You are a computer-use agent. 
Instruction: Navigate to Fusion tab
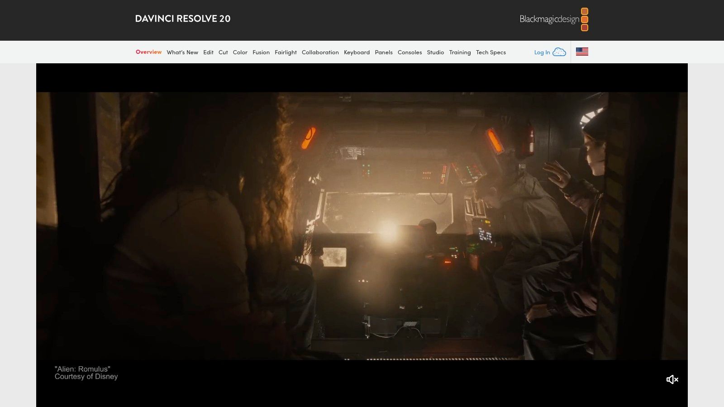261,52
